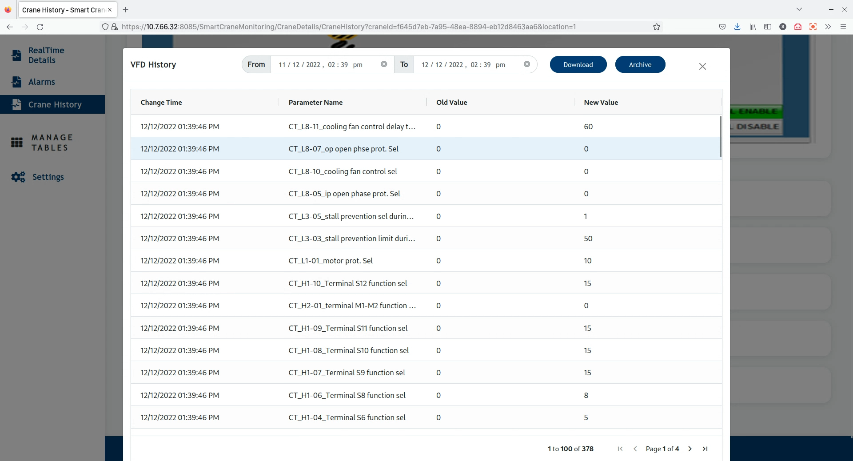853x461 pixels.
Task: Open Settings gears icon
Action: [18, 177]
